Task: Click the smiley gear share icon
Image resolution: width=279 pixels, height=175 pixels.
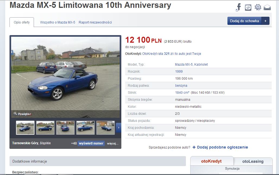Action: tap(258, 8)
